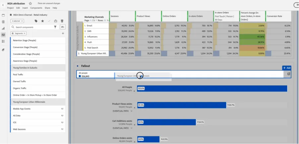Open the Project menu
The width and height of the screenshot is (299, 144).
coord(11,8)
